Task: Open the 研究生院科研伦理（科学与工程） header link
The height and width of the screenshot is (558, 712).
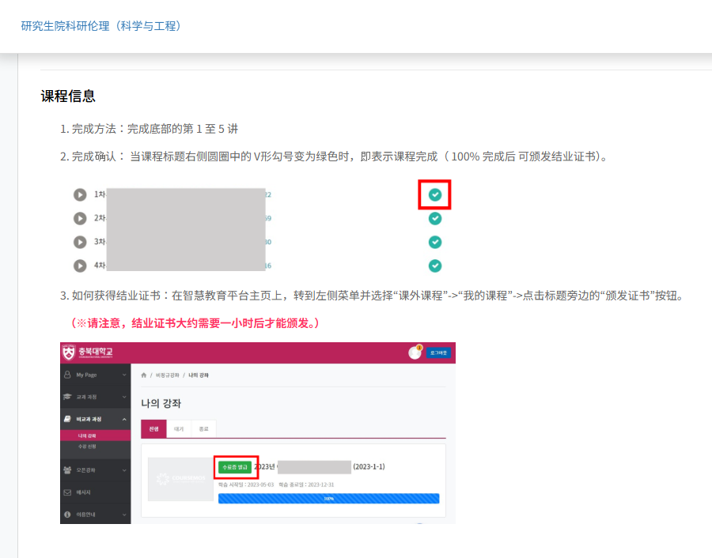Action: tap(100, 26)
